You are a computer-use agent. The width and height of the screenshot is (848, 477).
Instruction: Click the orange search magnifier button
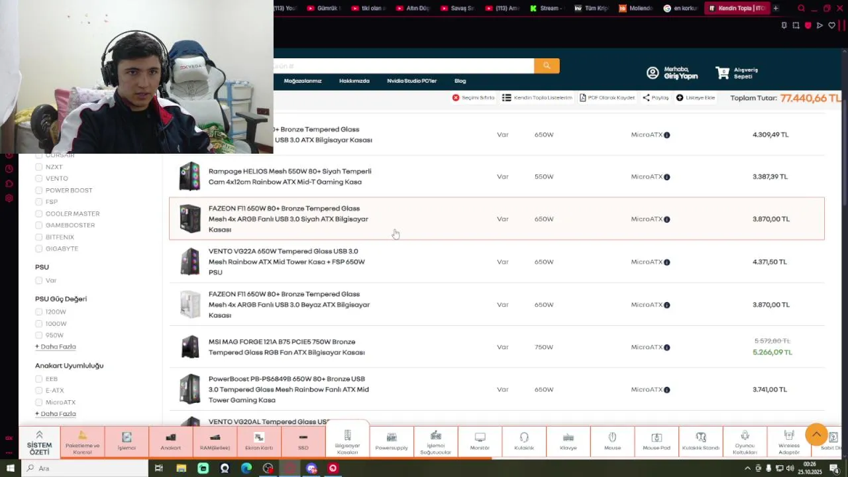pos(547,66)
